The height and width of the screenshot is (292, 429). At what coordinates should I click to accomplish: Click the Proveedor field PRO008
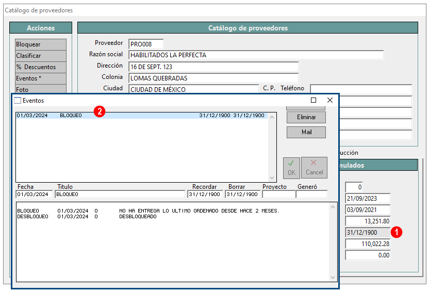(x=146, y=44)
